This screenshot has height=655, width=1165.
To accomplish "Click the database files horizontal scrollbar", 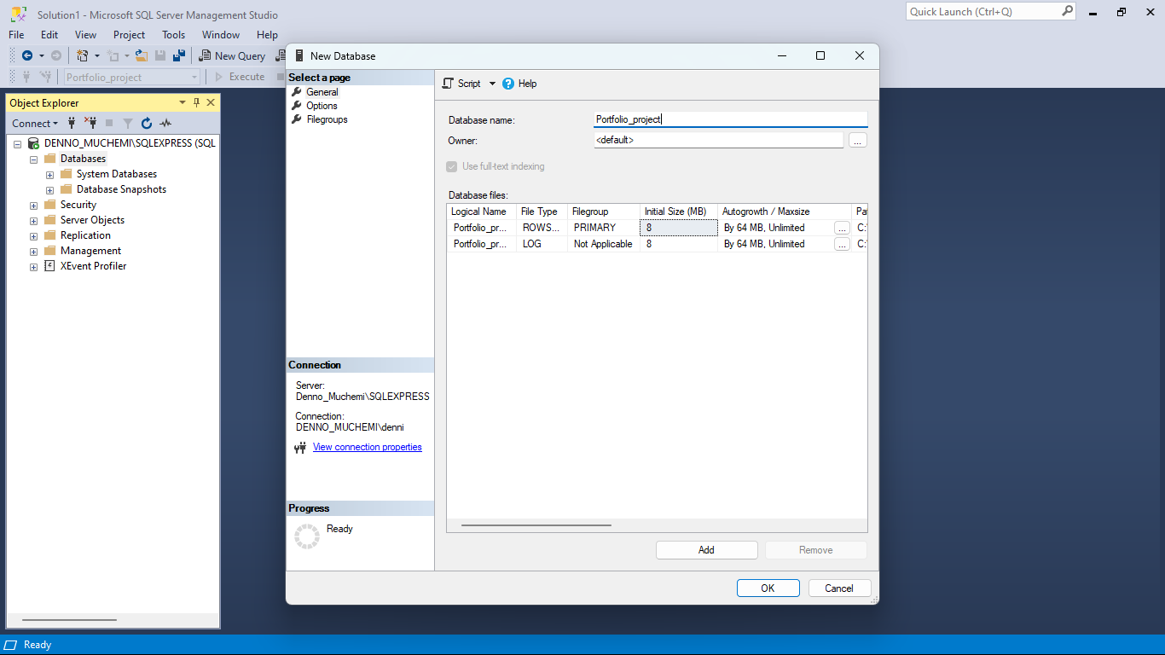I will coord(536,525).
